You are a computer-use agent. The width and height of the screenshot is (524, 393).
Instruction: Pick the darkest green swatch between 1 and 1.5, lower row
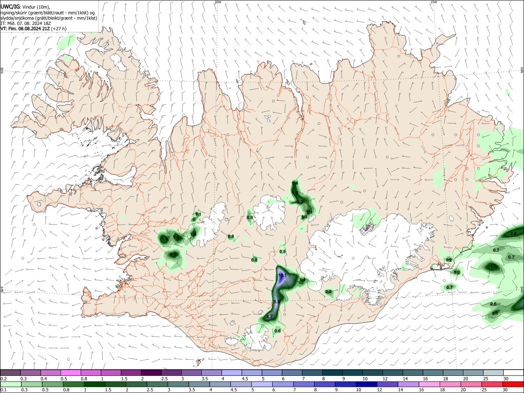(95, 384)
